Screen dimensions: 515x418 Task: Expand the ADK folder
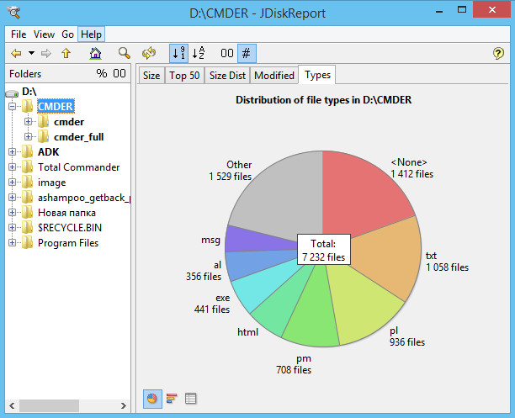(12, 151)
